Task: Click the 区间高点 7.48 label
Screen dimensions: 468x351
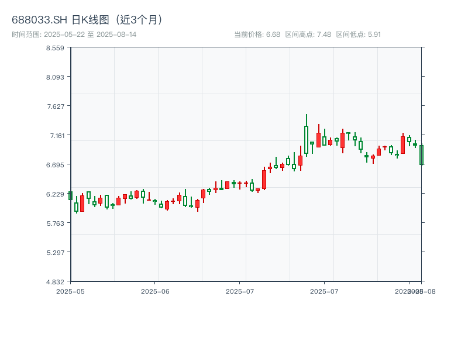Action: pos(308,35)
